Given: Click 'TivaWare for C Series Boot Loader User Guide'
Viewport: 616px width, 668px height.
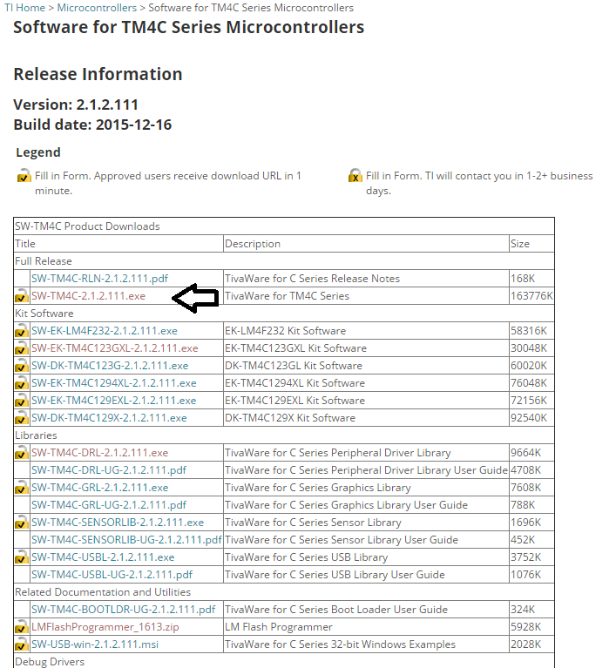Looking at the screenshot, I should pos(336,610).
